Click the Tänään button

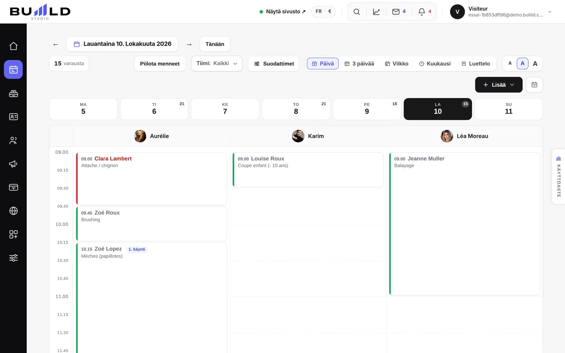click(x=215, y=44)
